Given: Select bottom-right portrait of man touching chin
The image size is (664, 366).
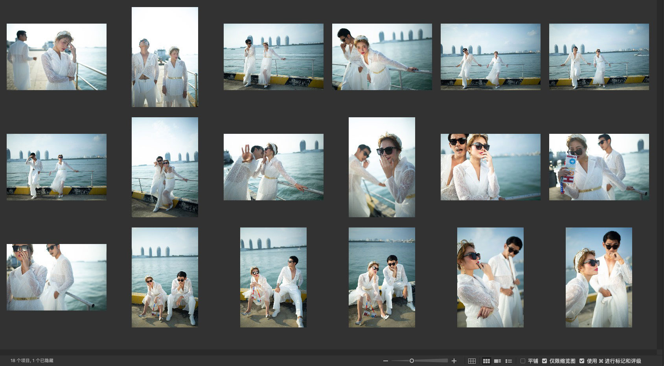Looking at the screenshot, I should click(x=599, y=277).
